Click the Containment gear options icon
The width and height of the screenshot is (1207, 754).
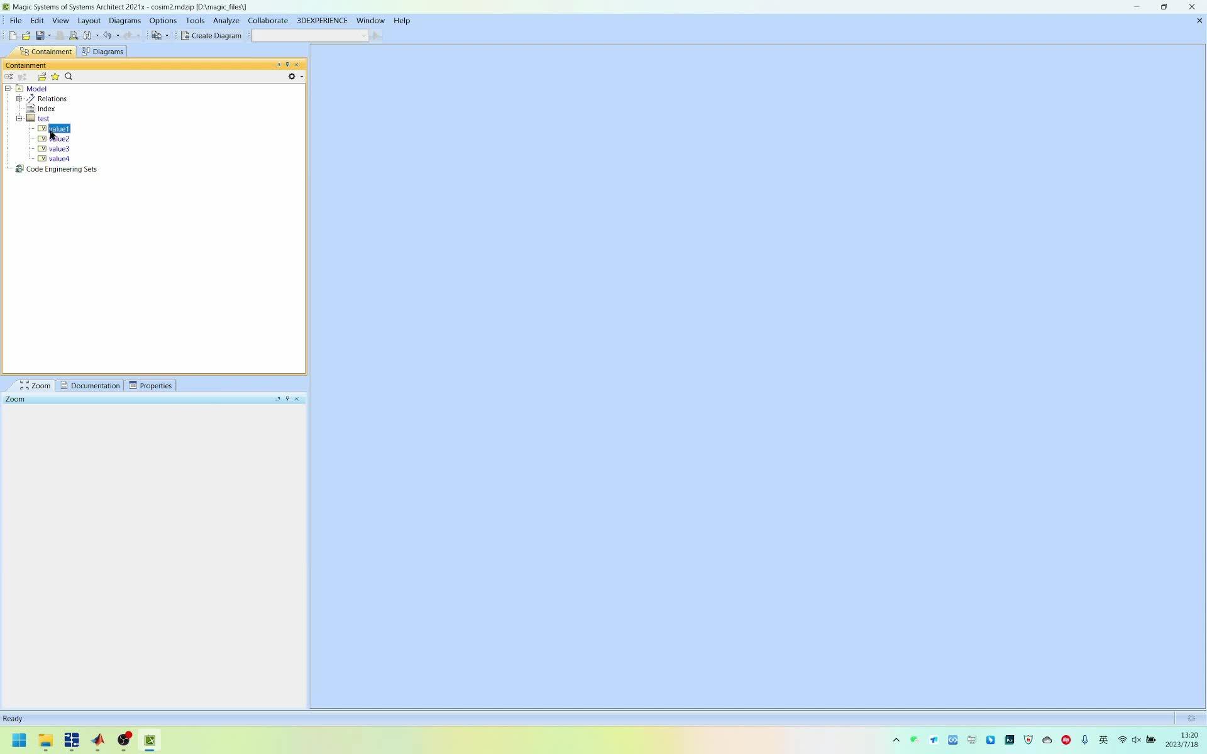click(x=292, y=77)
